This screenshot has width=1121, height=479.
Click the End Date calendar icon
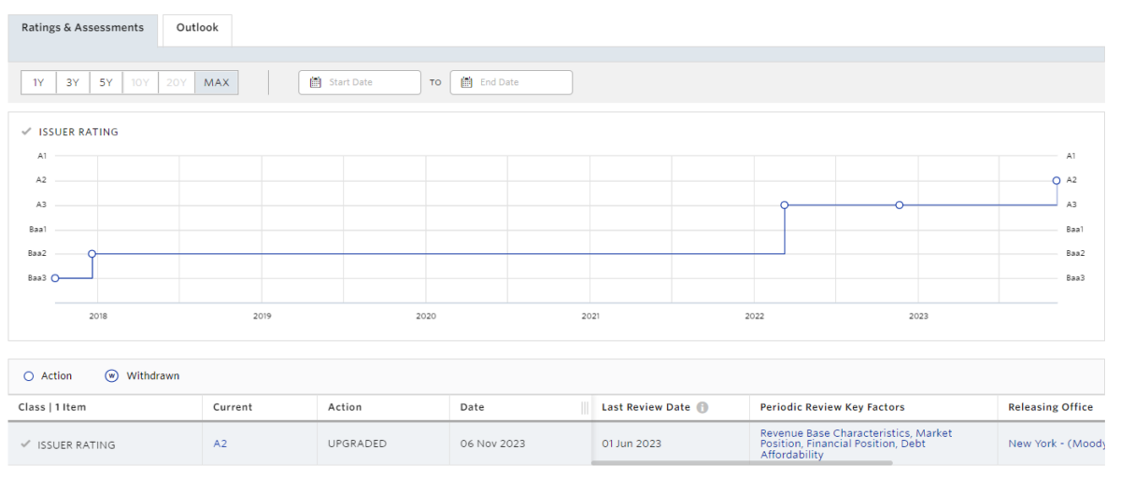click(x=466, y=82)
